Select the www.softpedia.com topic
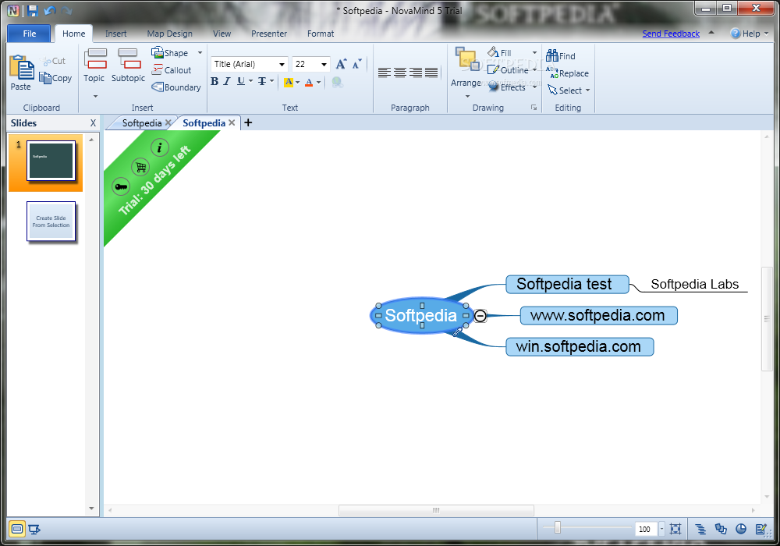Image resolution: width=780 pixels, height=546 pixels. tap(599, 316)
